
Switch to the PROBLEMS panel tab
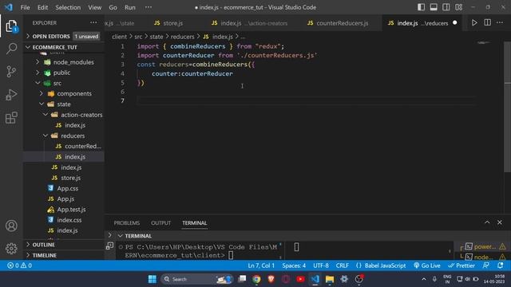tap(127, 223)
